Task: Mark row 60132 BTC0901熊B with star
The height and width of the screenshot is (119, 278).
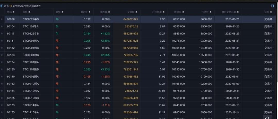Action: point(2,48)
